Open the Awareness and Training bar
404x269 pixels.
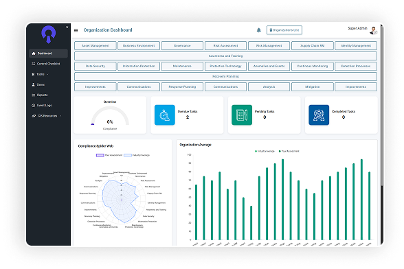click(x=225, y=56)
